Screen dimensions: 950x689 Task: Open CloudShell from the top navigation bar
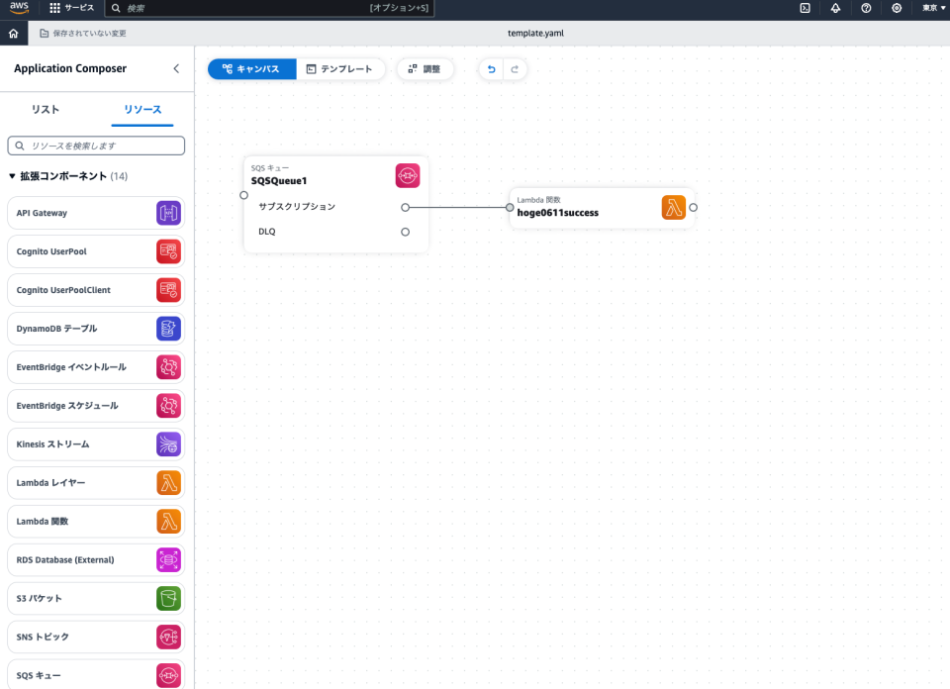point(804,9)
